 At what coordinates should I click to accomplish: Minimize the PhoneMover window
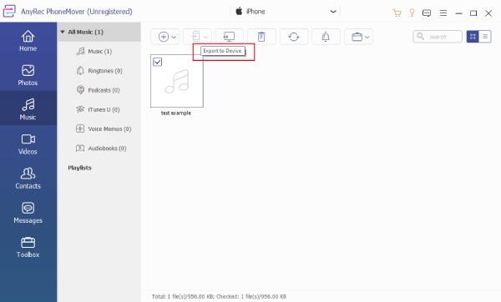(458, 13)
